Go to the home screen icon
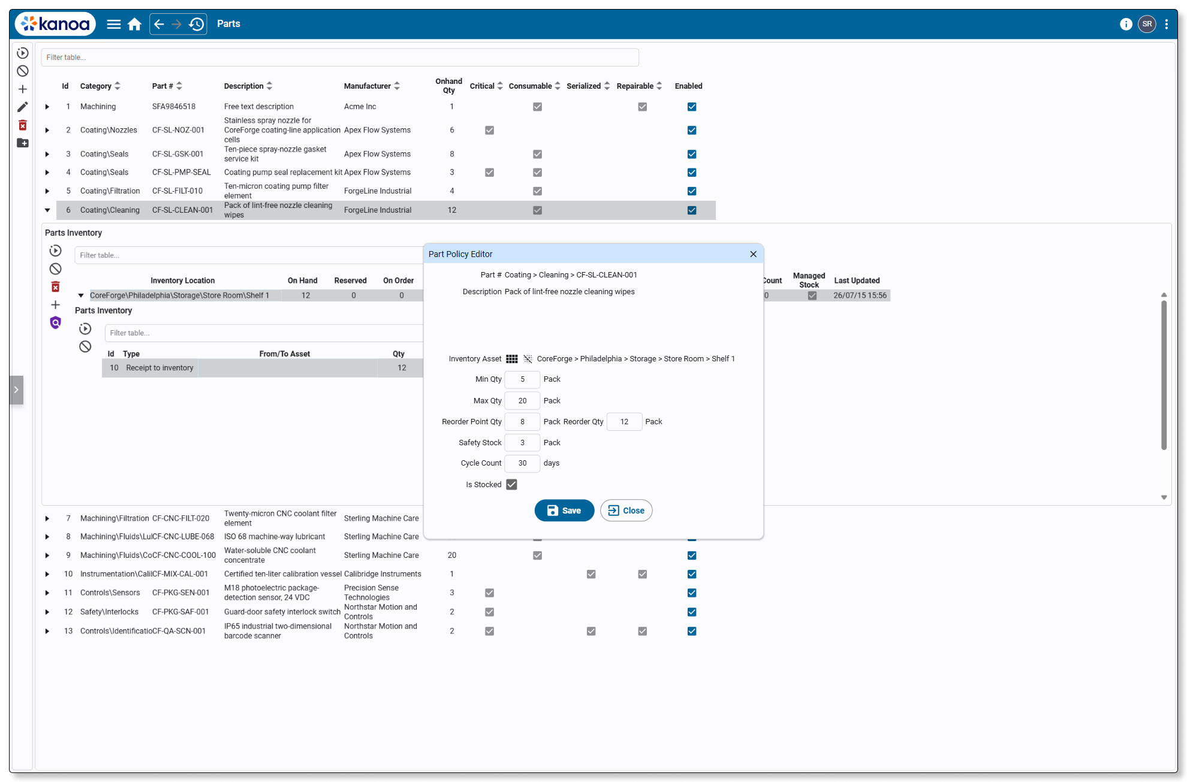Viewport: 1187px width, 782px height. point(135,24)
